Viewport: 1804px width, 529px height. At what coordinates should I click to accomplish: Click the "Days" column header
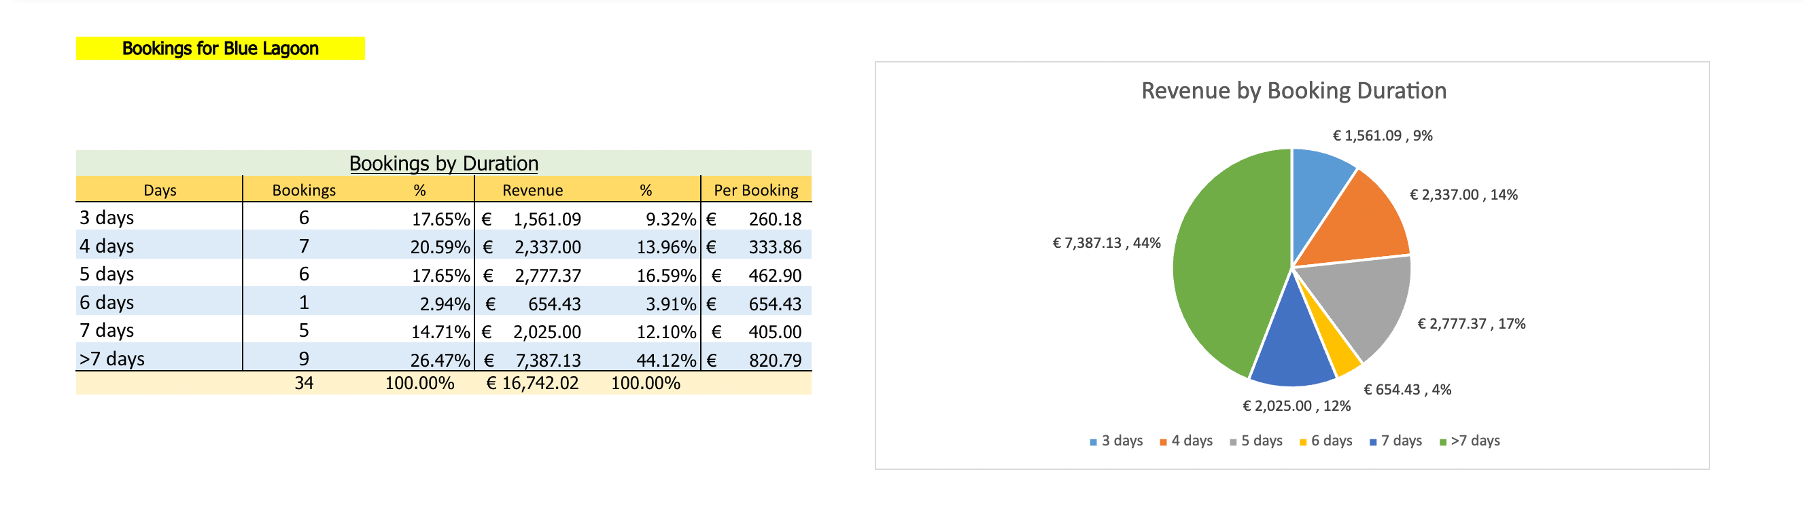(160, 190)
